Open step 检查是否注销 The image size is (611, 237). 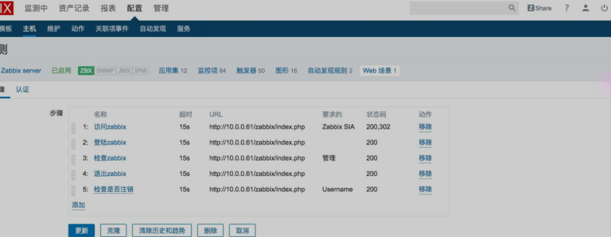pos(113,189)
